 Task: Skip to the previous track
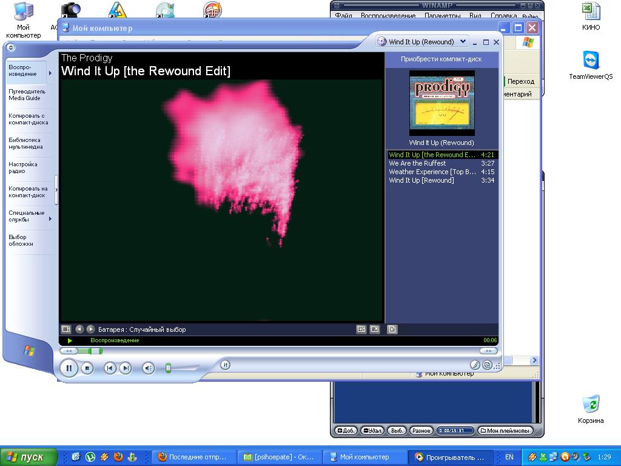point(110,368)
